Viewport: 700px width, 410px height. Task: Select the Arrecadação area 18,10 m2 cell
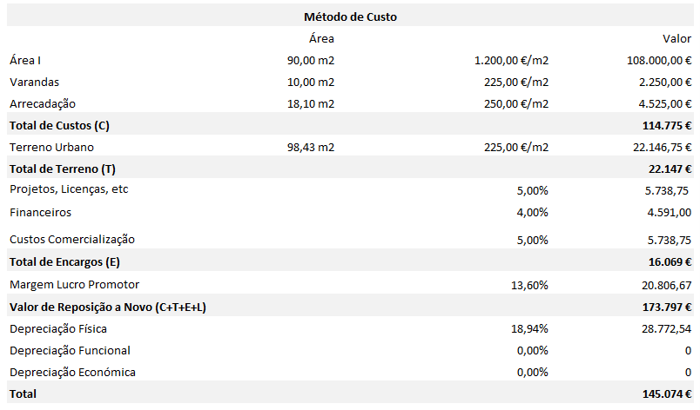click(x=311, y=104)
